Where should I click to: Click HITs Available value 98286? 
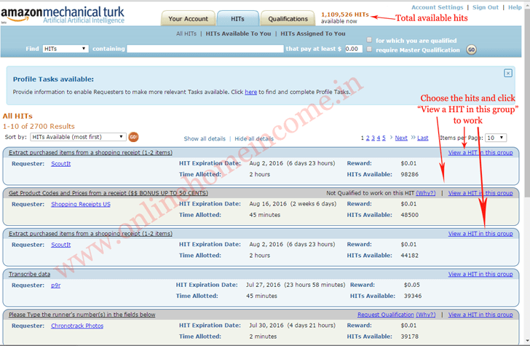click(409, 174)
